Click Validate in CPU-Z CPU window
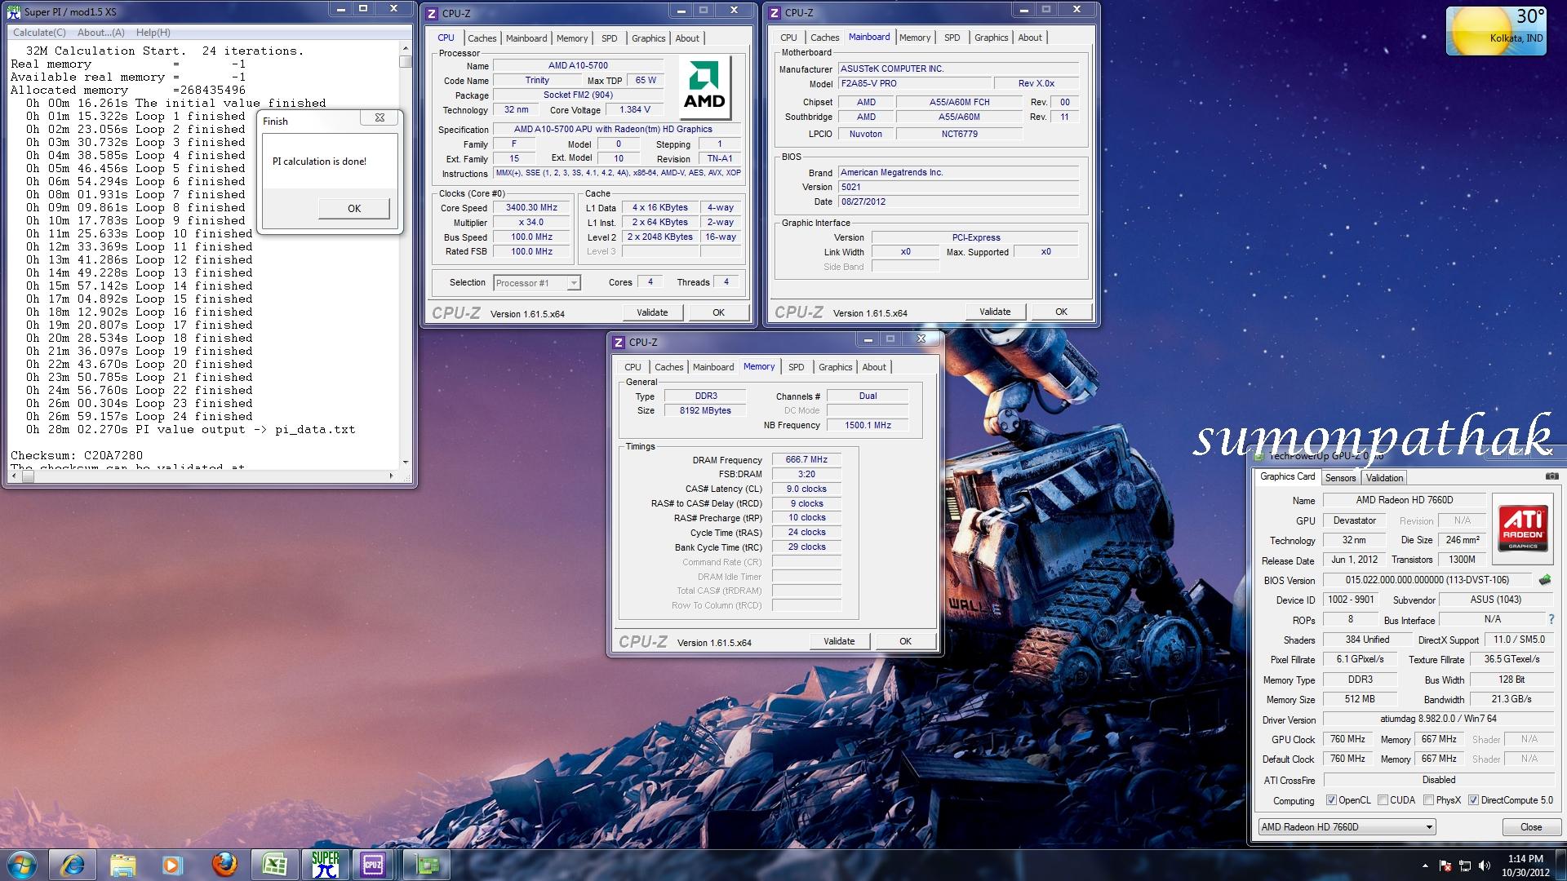 point(652,312)
